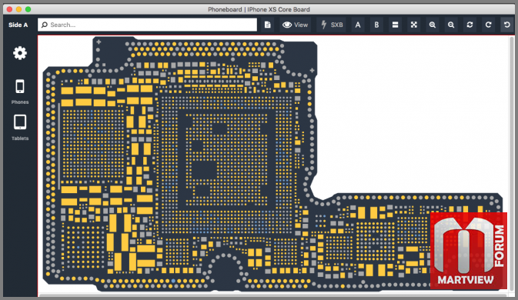The width and height of the screenshot is (518, 300).
Task: Toggle the View eye button
Action: click(x=296, y=25)
